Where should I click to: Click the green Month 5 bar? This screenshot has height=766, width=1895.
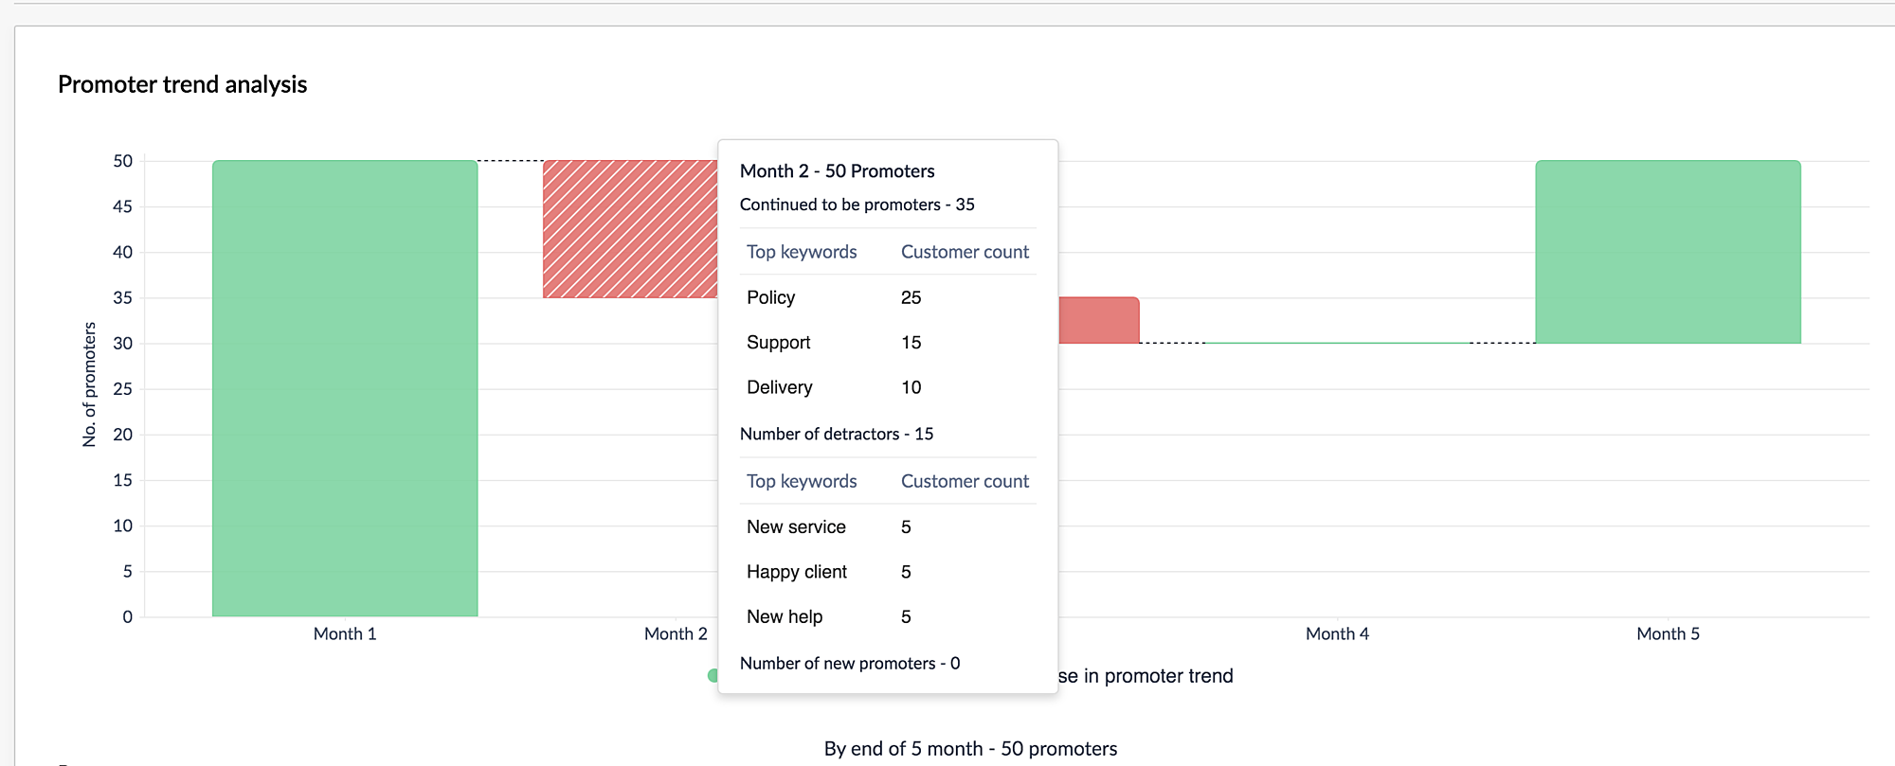[1668, 252]
